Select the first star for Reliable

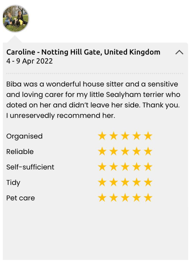[102, 151]
